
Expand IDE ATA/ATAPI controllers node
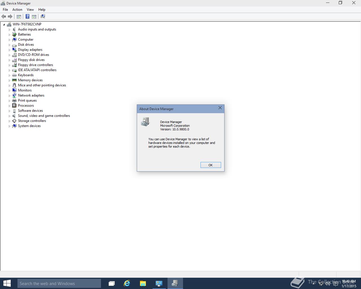(9, 70)
